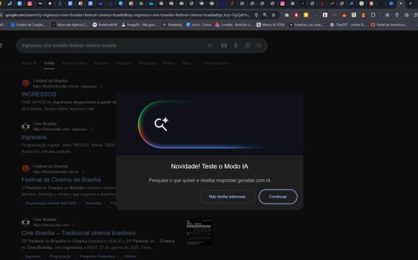Open the MetaMask fox extension
418x260 pixels.
(344, 15)
